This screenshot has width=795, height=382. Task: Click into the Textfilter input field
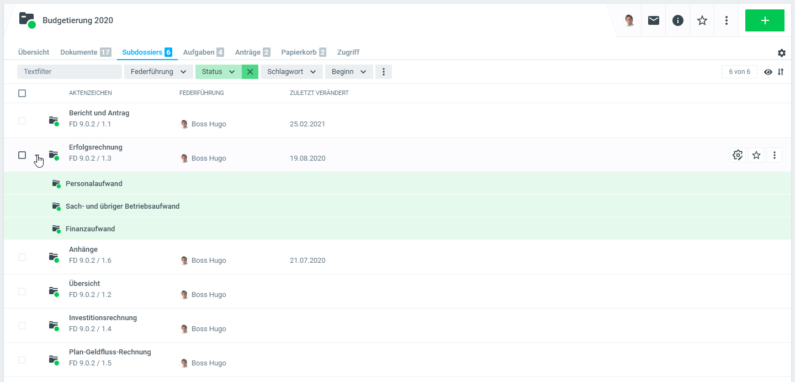(69, 72)
